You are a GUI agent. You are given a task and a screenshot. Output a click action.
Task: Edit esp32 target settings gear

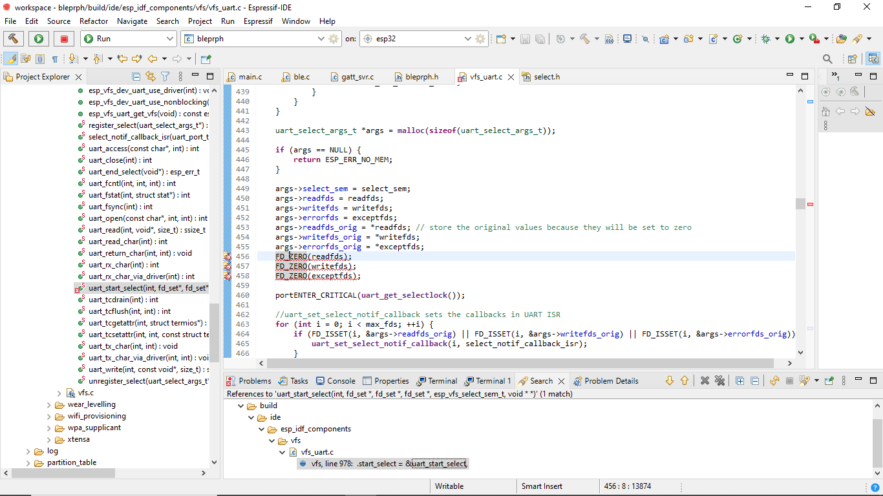point(480,39)
